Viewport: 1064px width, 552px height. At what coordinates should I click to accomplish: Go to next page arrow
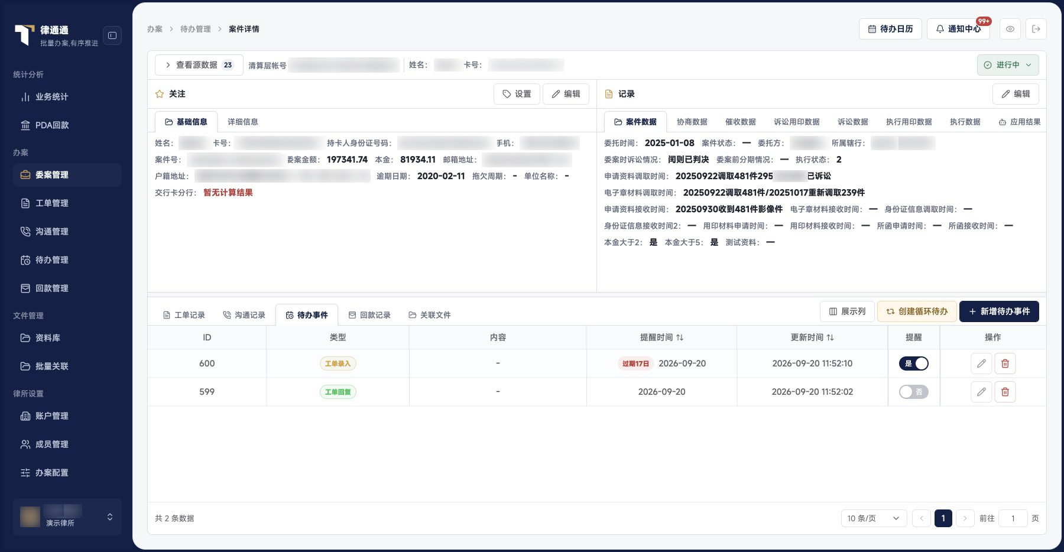pyautogui.click(x=965, y=518)
